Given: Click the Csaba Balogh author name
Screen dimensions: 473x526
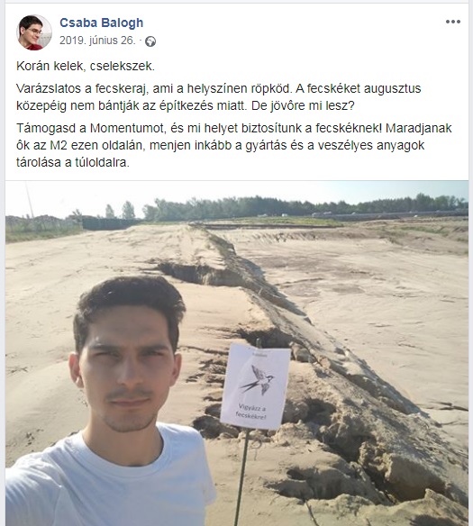Looking at the screenshot, I should [x=101, y=23].
